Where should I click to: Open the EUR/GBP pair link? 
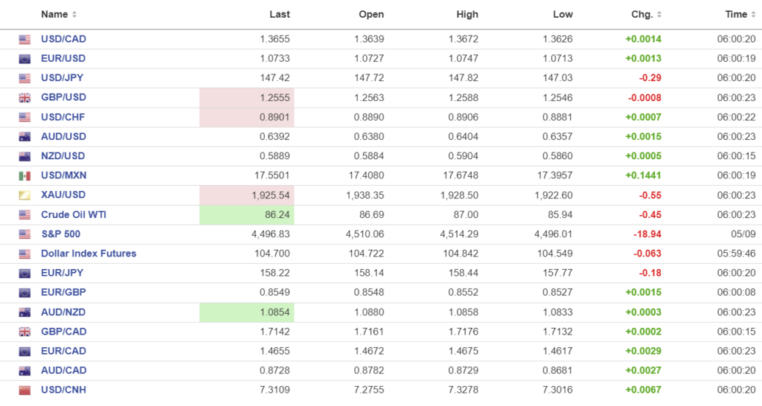coord(63,292)
